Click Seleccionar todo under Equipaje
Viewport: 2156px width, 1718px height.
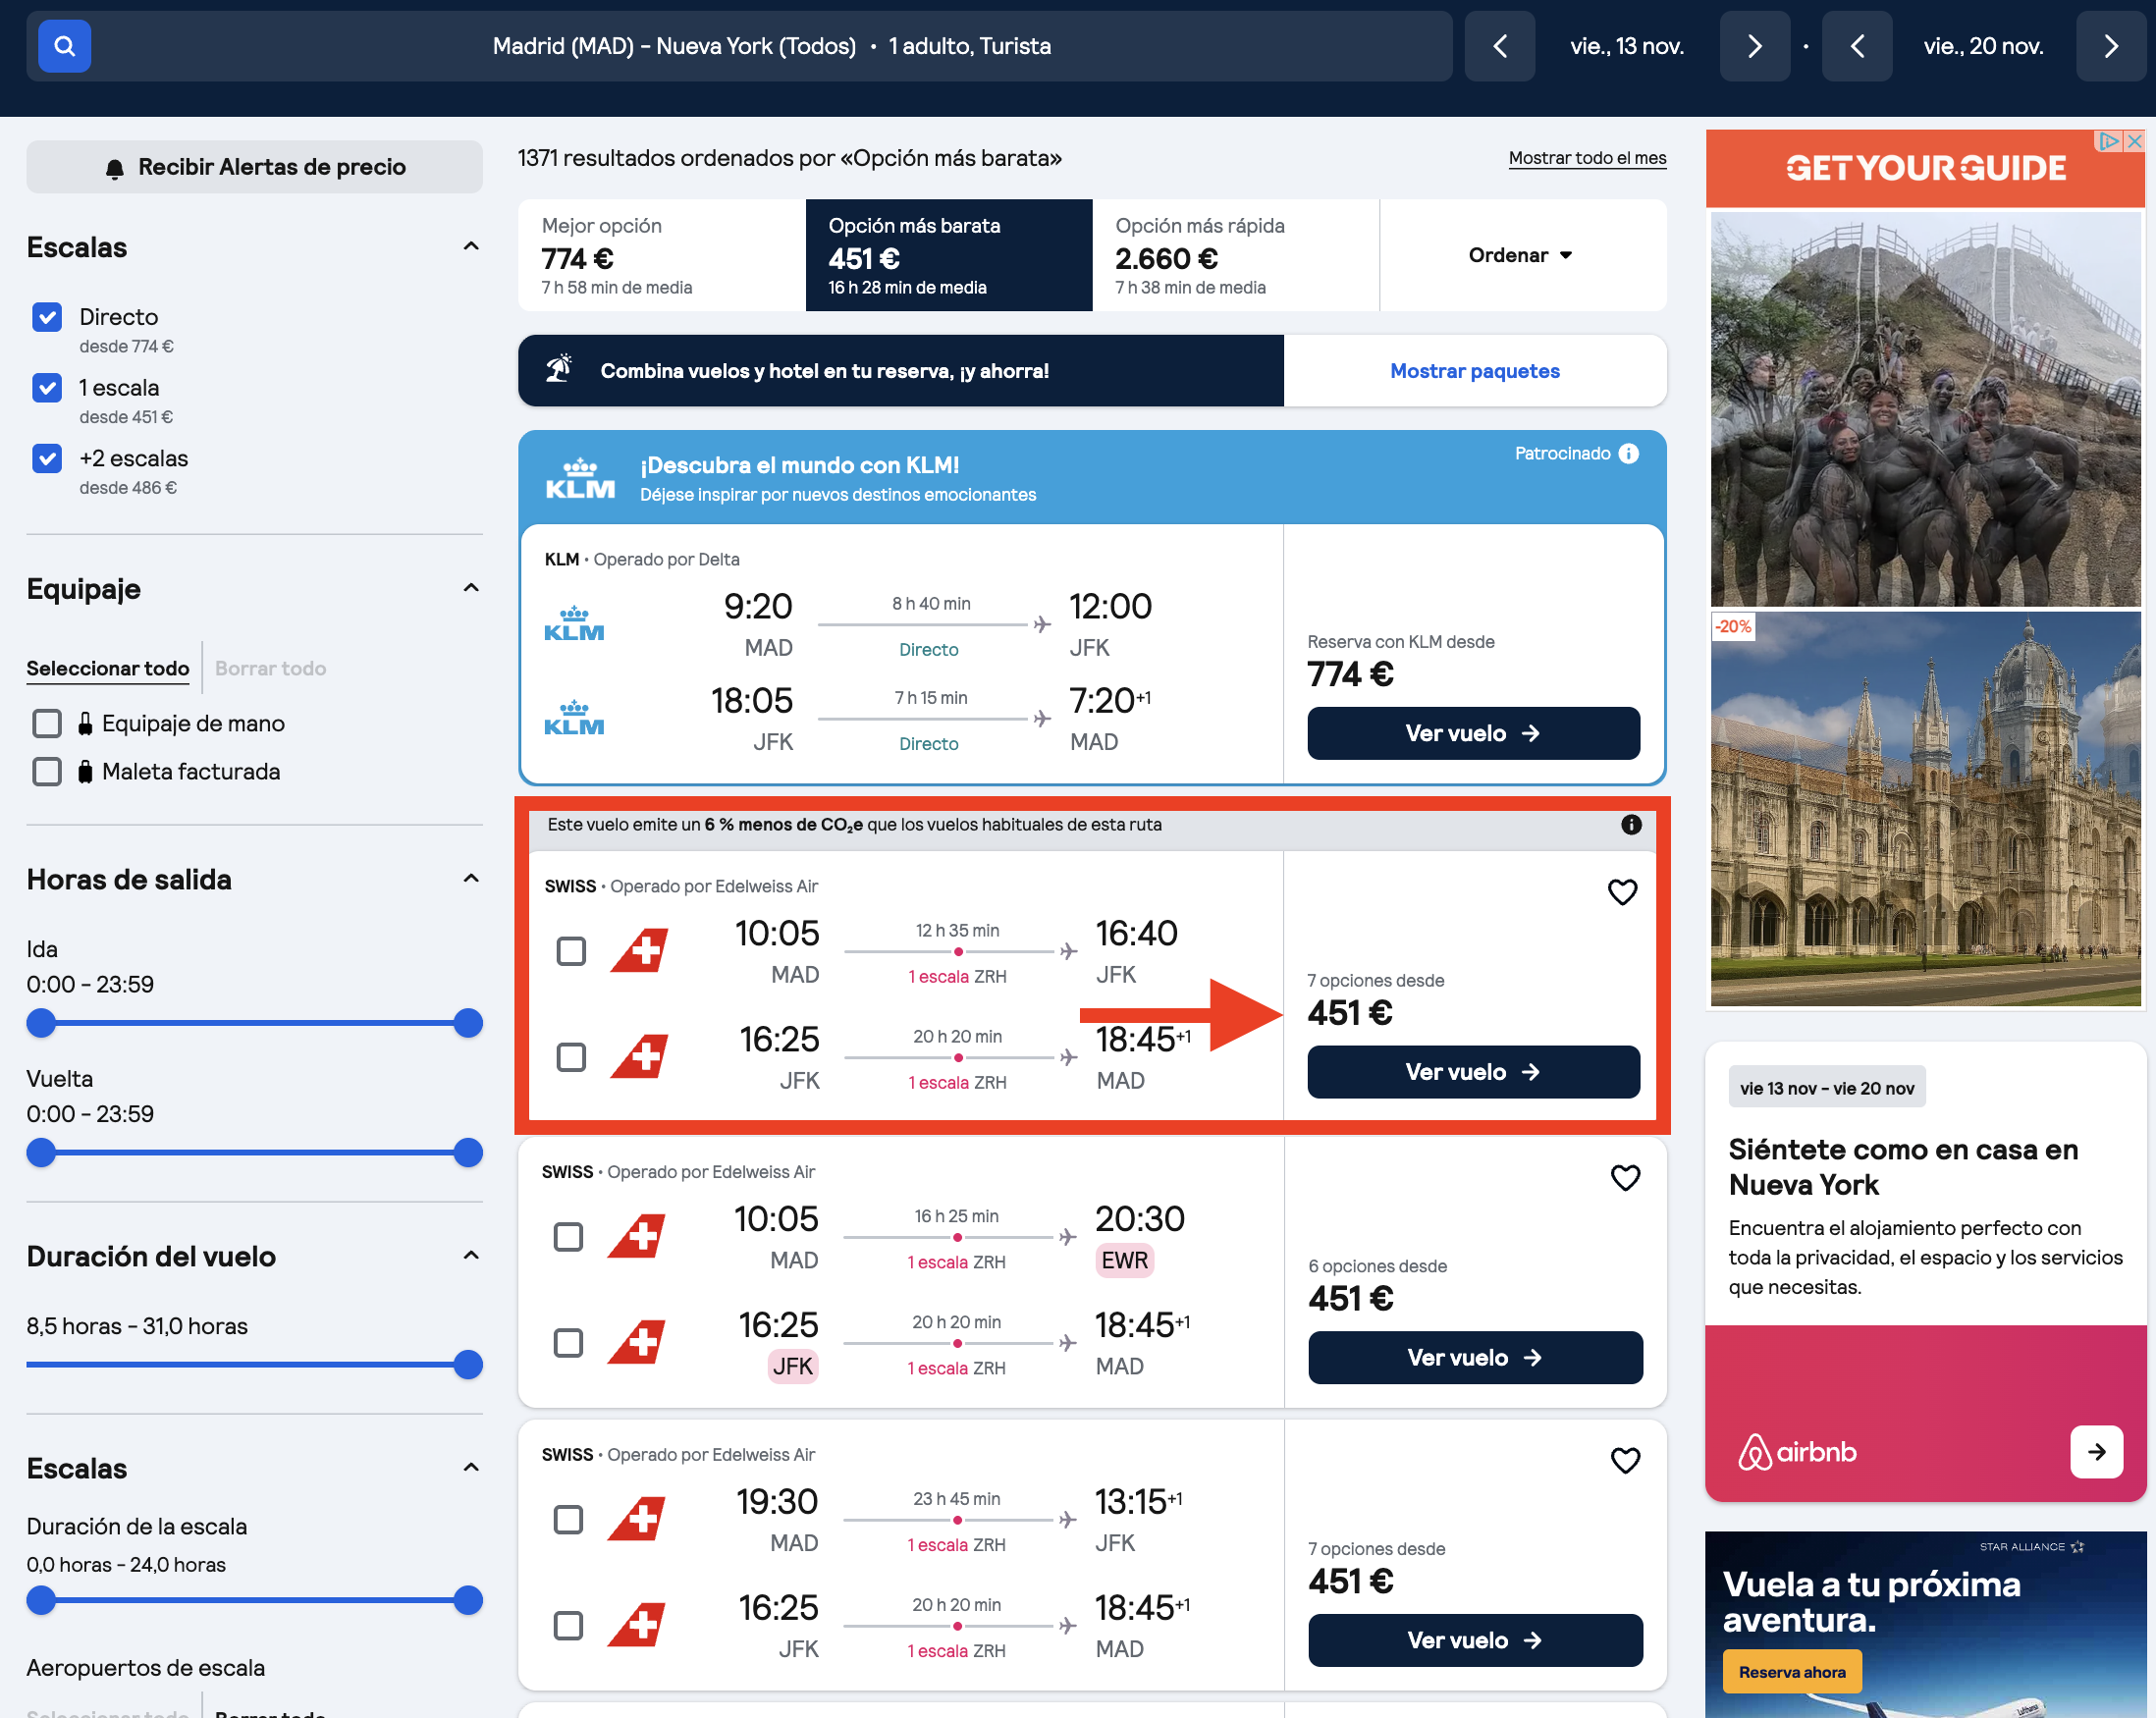pos(108,668)
